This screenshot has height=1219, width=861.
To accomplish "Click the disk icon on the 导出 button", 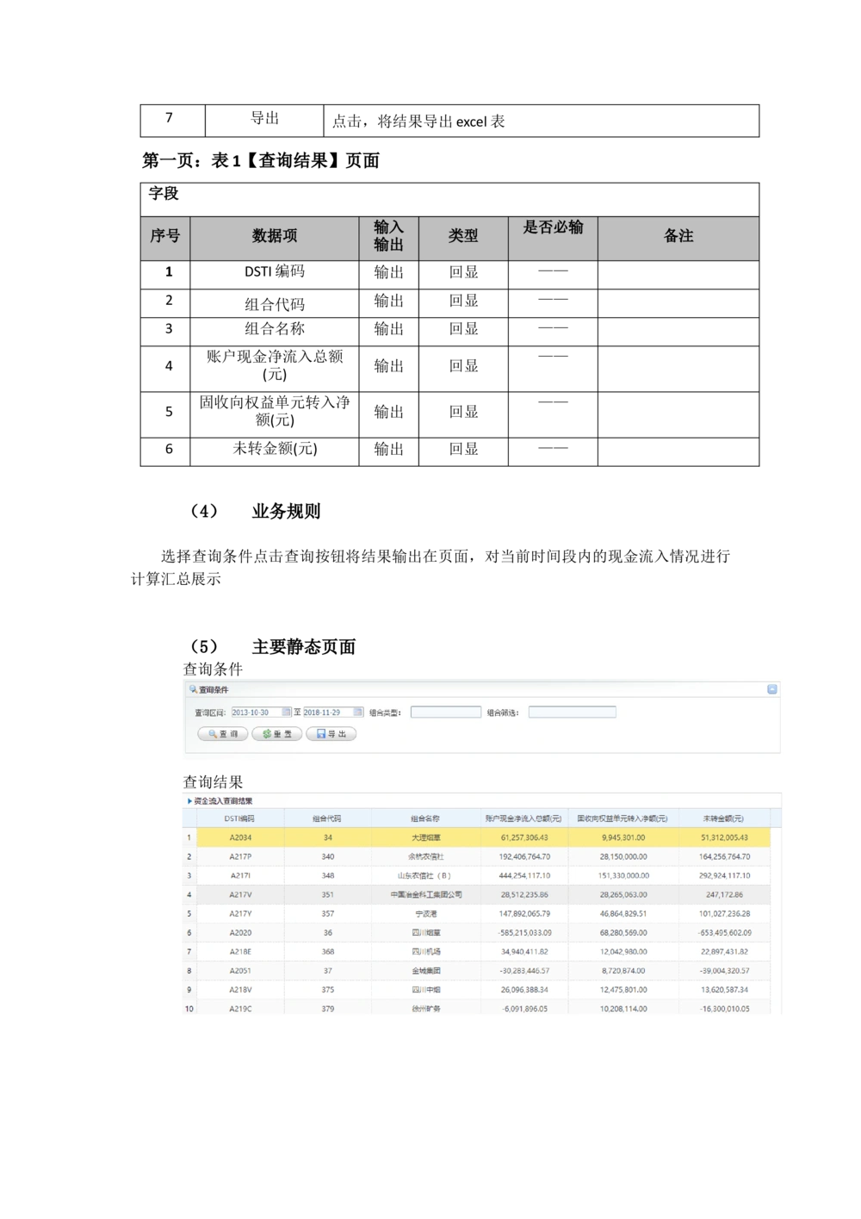I will point(320,734).
